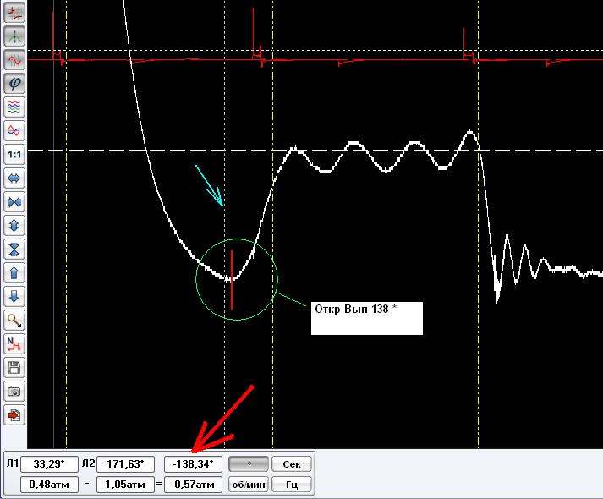Click the 'Откр Вып 138 *' annotation box
Viewport: 603px width, 499px height.
tap(367, 318)
